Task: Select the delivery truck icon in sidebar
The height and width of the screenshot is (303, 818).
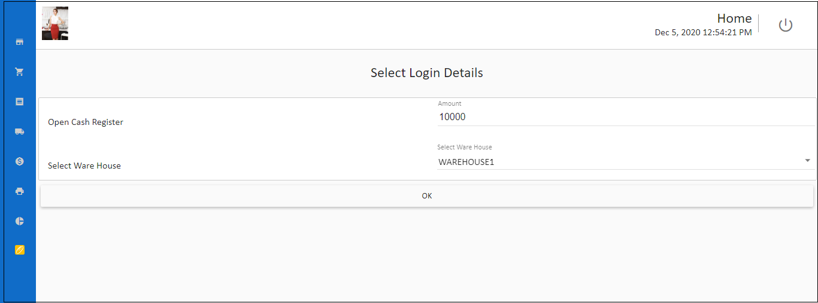Action: click(19, 131)
